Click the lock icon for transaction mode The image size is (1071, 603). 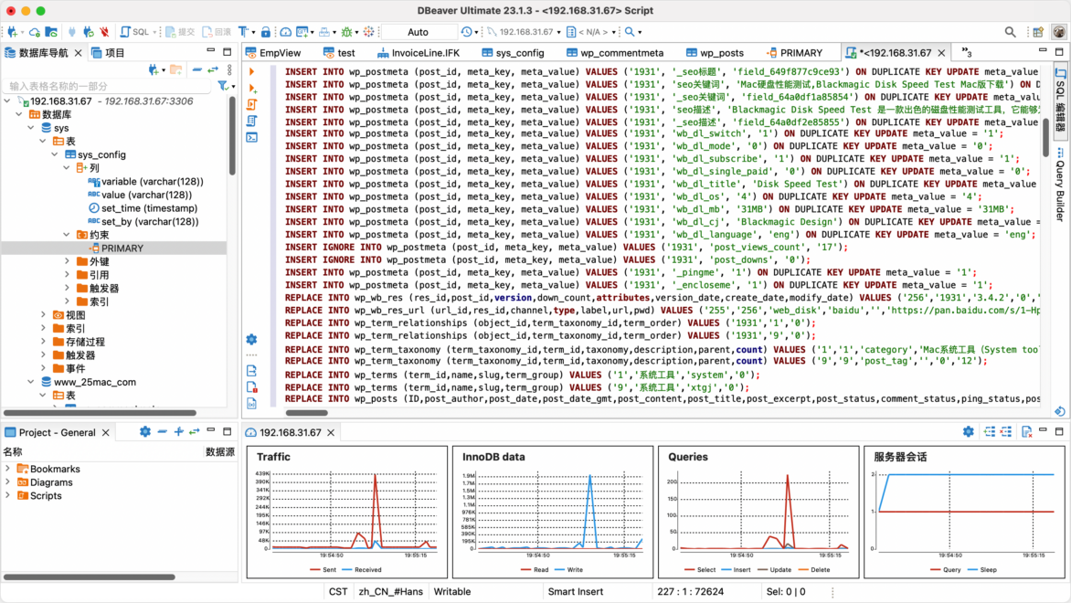tap(266, 32)
